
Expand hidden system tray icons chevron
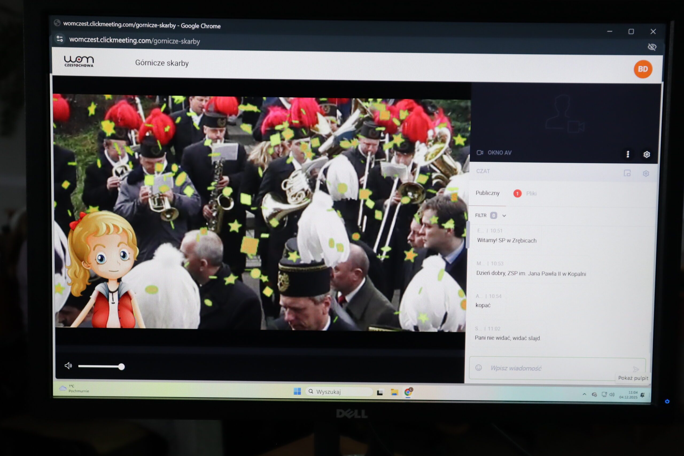(x=584, y=394)
